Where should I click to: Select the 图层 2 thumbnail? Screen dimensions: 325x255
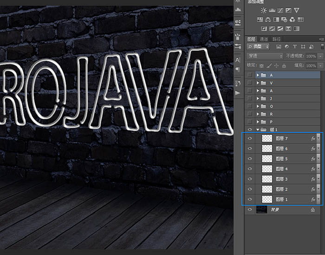[267, 189]
